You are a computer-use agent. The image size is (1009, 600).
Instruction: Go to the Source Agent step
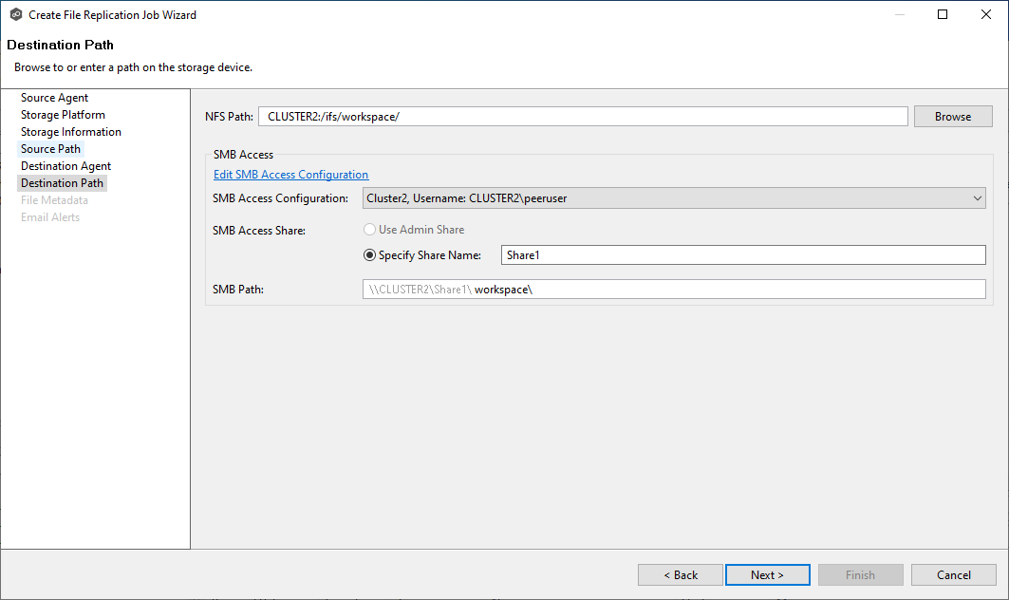pyautogui.click(x=55, y=98)
